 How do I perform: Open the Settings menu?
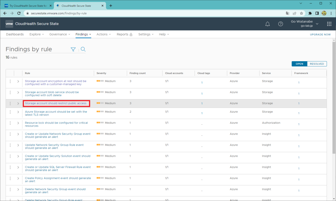(x=146, y=34)
